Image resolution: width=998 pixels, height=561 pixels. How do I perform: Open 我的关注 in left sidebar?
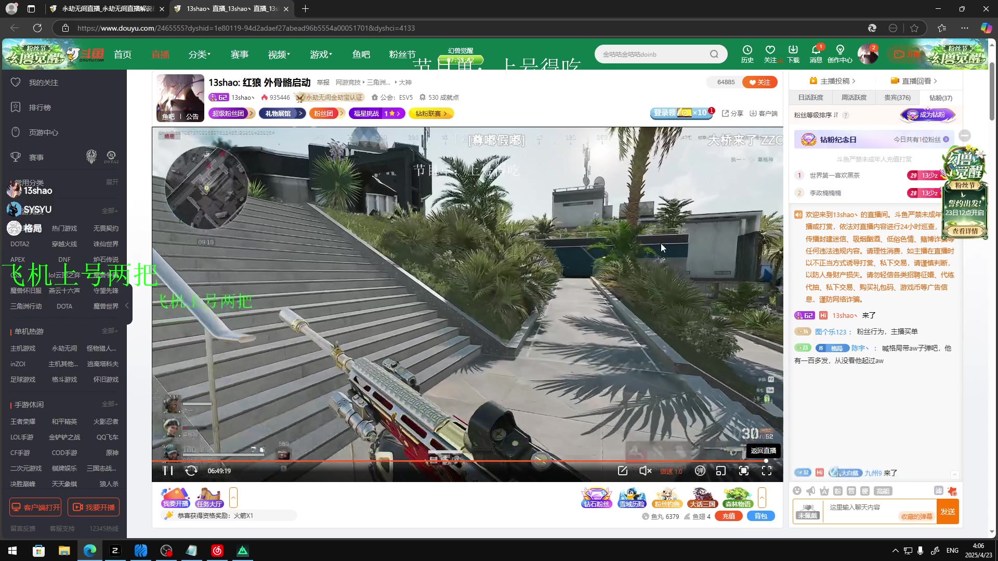(43, 83)
